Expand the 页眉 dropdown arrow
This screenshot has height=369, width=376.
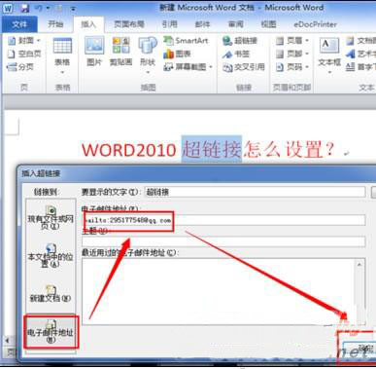pos(307,41)
